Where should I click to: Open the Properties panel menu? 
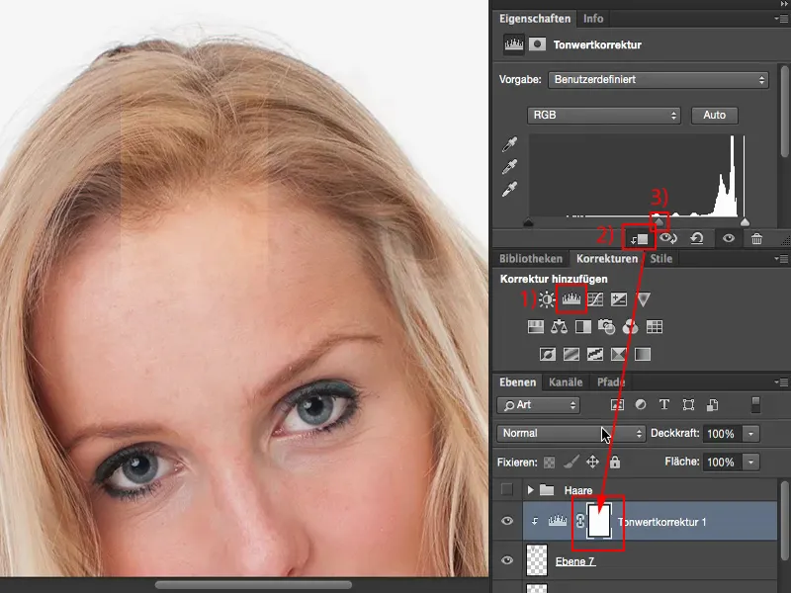781,19
